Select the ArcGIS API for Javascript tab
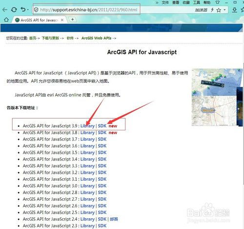This screenshot has width=244, height=229. click(x=39, y=20)
